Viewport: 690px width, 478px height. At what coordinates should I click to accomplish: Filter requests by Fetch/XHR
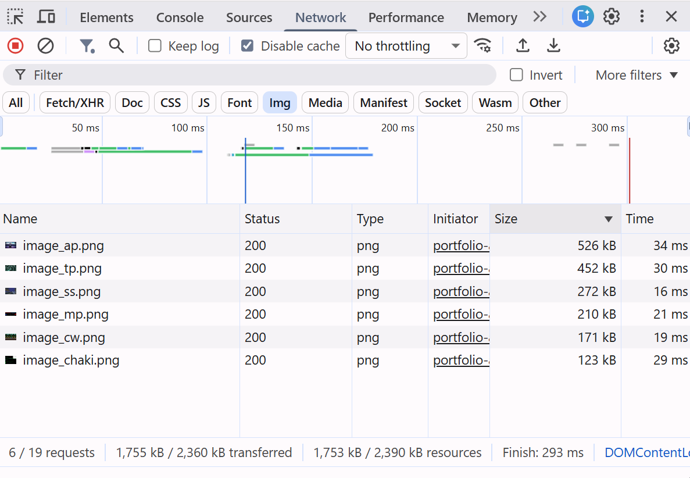pos(75,102)
